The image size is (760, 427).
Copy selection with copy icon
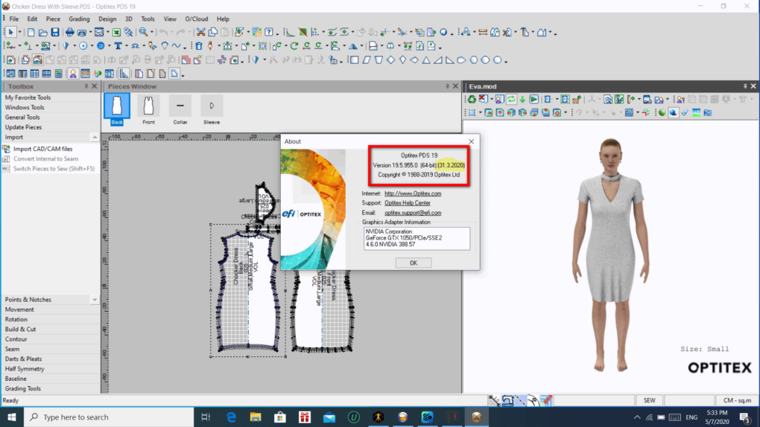coord(213,33)
